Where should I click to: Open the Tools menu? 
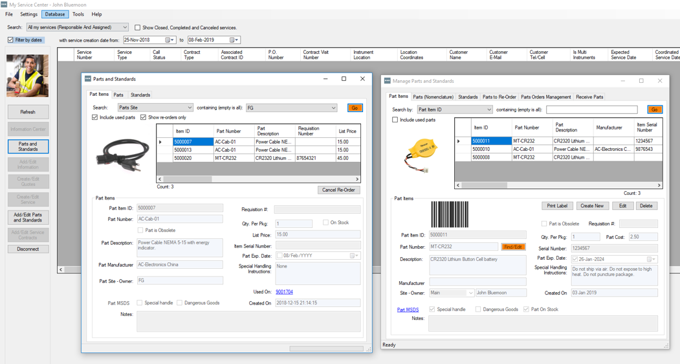coord(78,14)
